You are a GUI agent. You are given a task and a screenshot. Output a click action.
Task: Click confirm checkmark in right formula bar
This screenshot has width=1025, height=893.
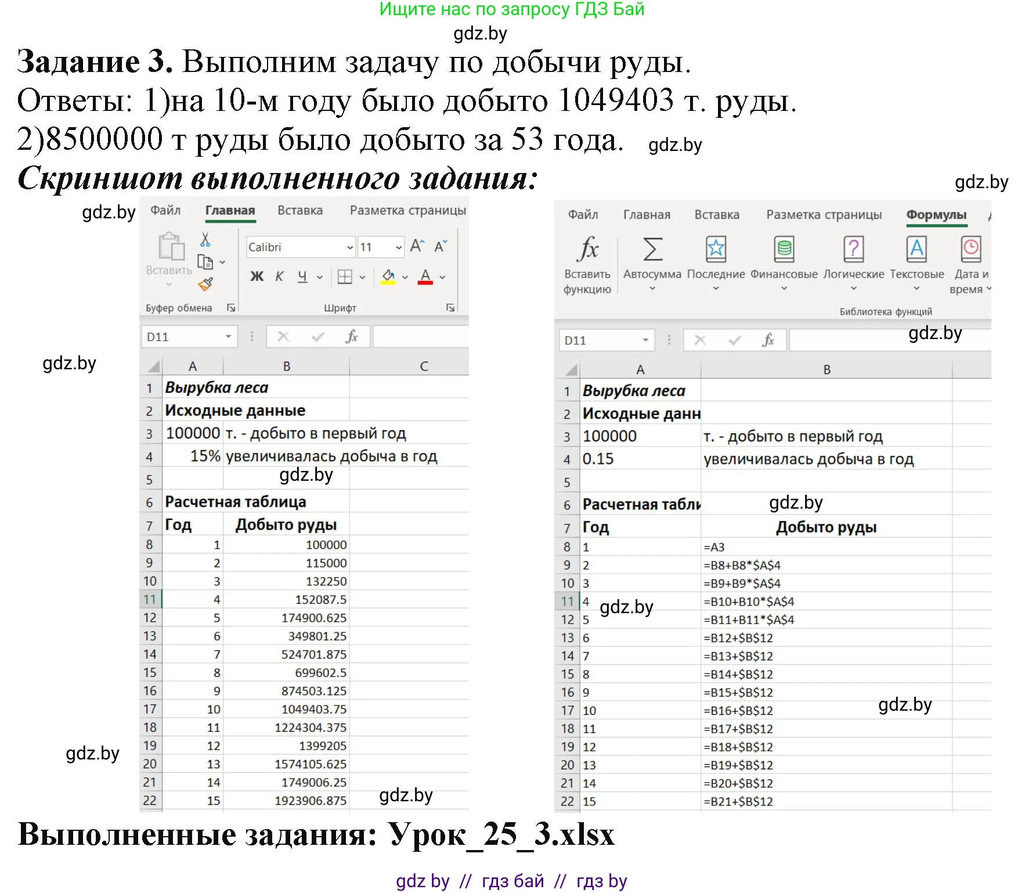[x=734, y=340]
